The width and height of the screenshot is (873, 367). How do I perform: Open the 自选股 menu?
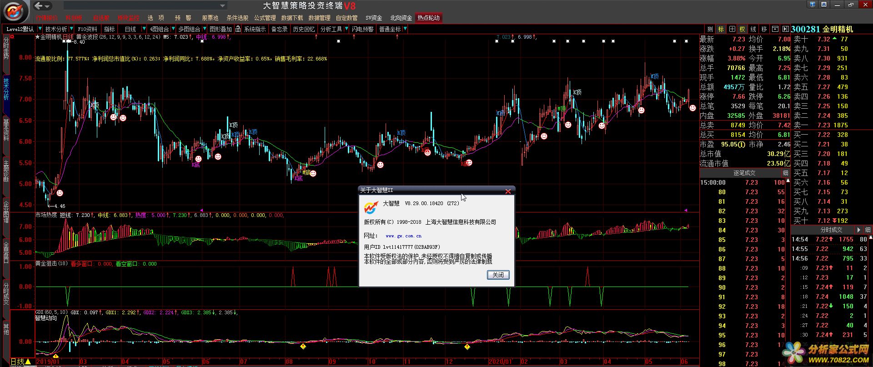tap(101, 18)
